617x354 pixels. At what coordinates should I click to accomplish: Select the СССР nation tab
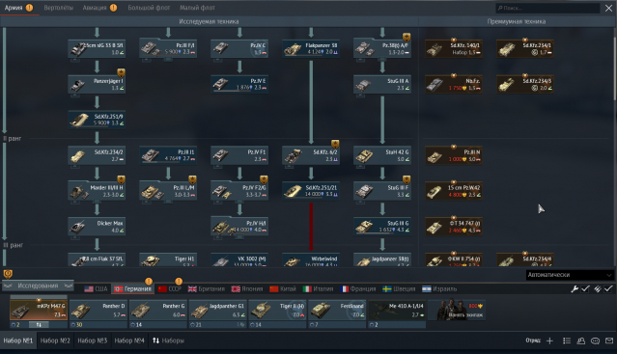tap(170, 288)
